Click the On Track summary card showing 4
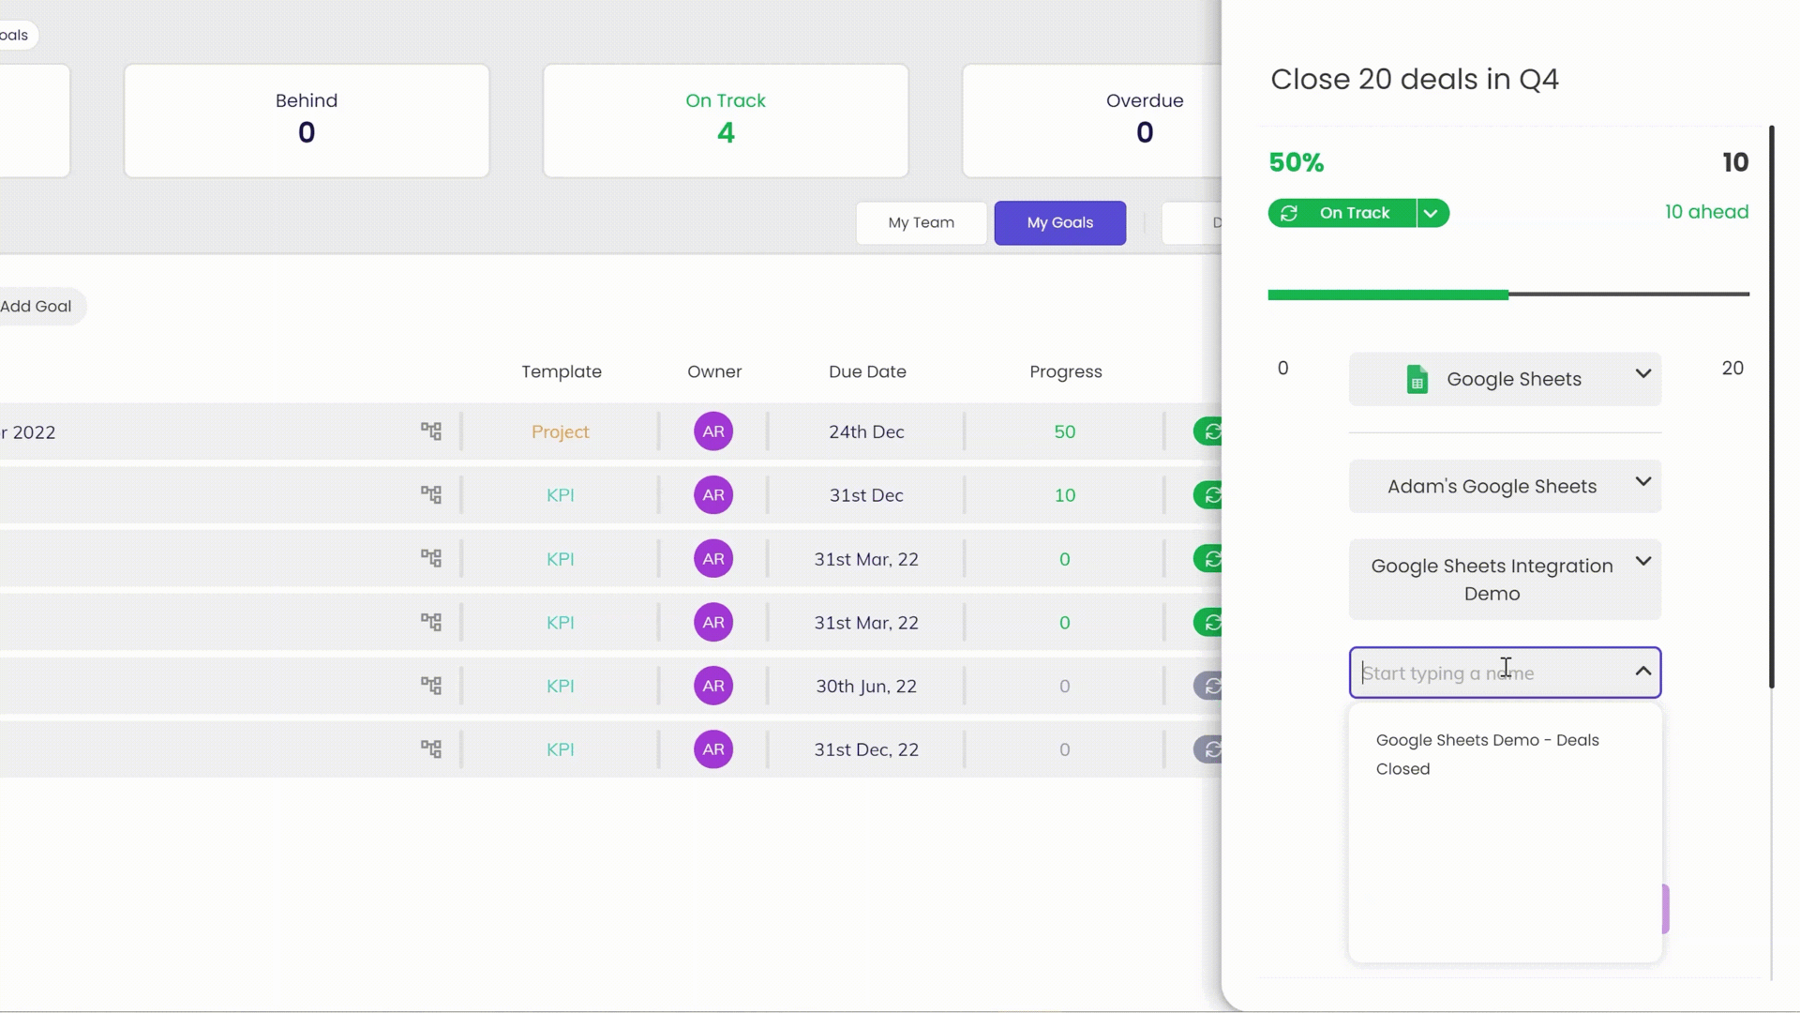Image resolution: width=1800 pixels, height=1013 pixels. [725, 120]
